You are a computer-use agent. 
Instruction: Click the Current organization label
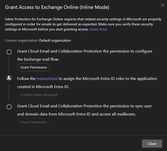[x=21, y=40]
